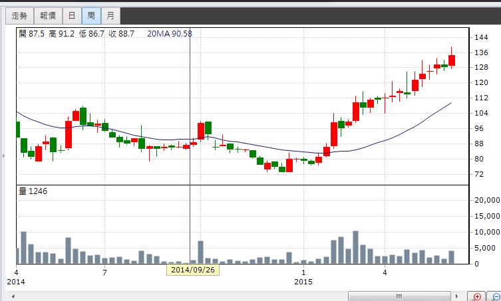The height and width of the screenshot is (301, 501).
Task: Click the 2014/09/26 crosshair date label
Action: pyautogui.click(x=190, y=270)
